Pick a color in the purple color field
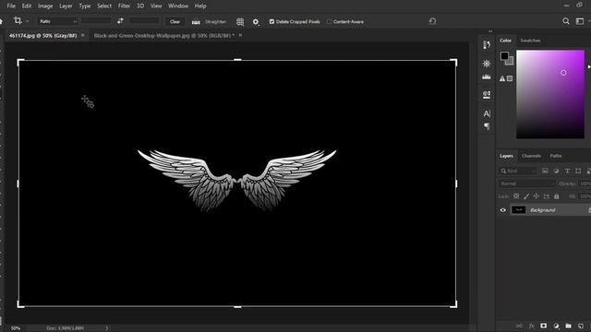Viewport: 591px width, 332px height. (550, 94)
